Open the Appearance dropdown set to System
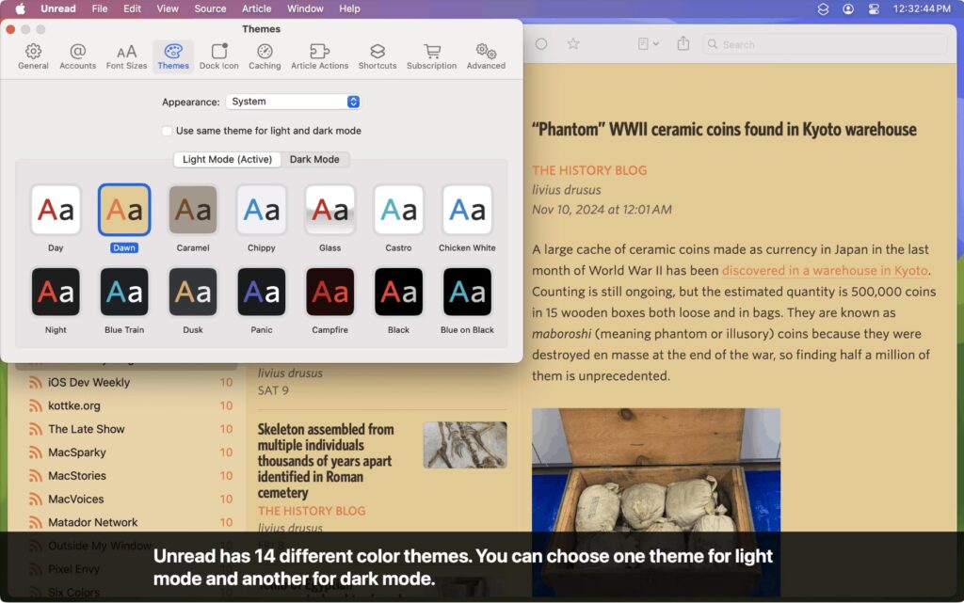This screenshot has height=603, width=964. (x=294, y=101)
